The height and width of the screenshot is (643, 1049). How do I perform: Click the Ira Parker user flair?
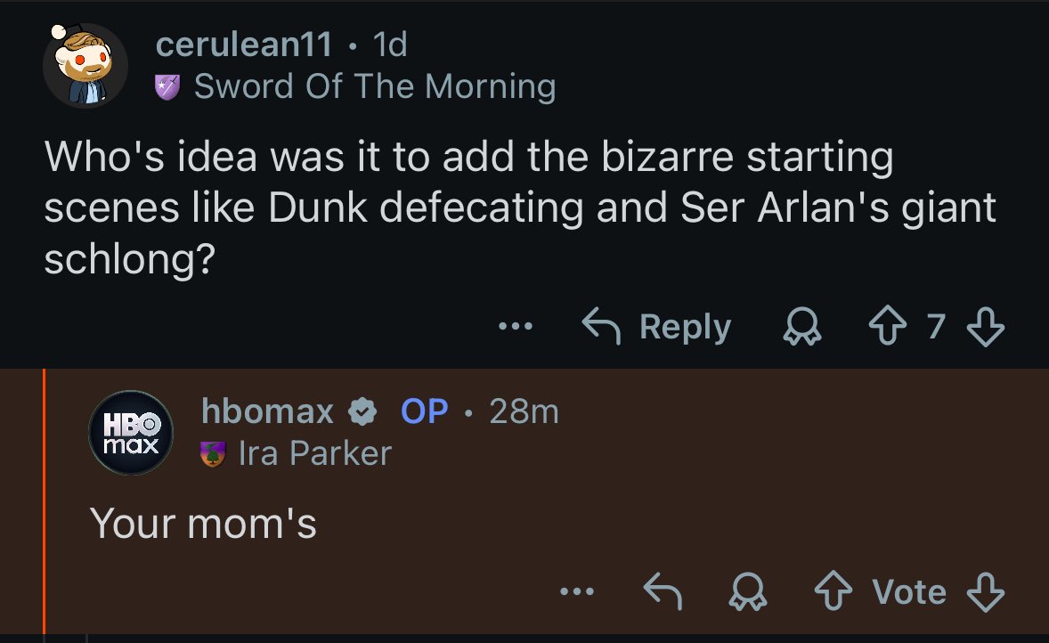314,453
